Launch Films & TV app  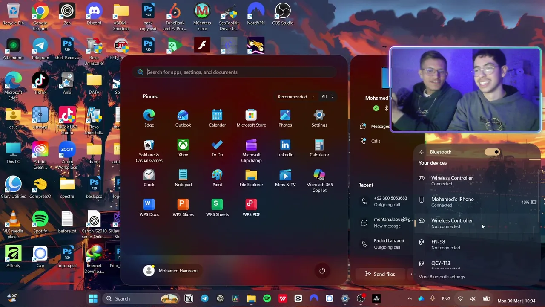click(285, 178)
